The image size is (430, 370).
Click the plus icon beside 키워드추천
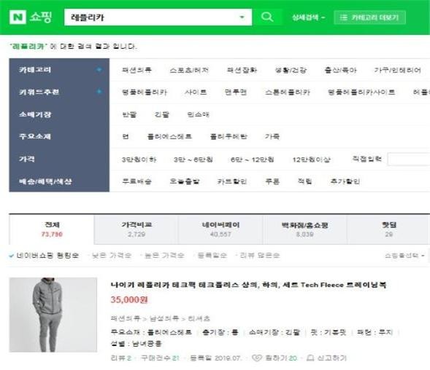click(x=99, y=91)
